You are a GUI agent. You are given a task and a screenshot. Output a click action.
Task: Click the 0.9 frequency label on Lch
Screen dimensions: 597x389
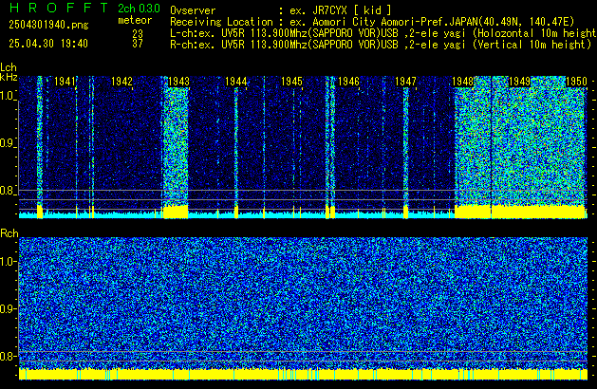(x=7, y=143)
